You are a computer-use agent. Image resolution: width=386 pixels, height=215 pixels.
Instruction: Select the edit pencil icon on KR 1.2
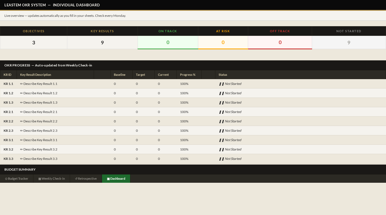(x=21, y=93)
